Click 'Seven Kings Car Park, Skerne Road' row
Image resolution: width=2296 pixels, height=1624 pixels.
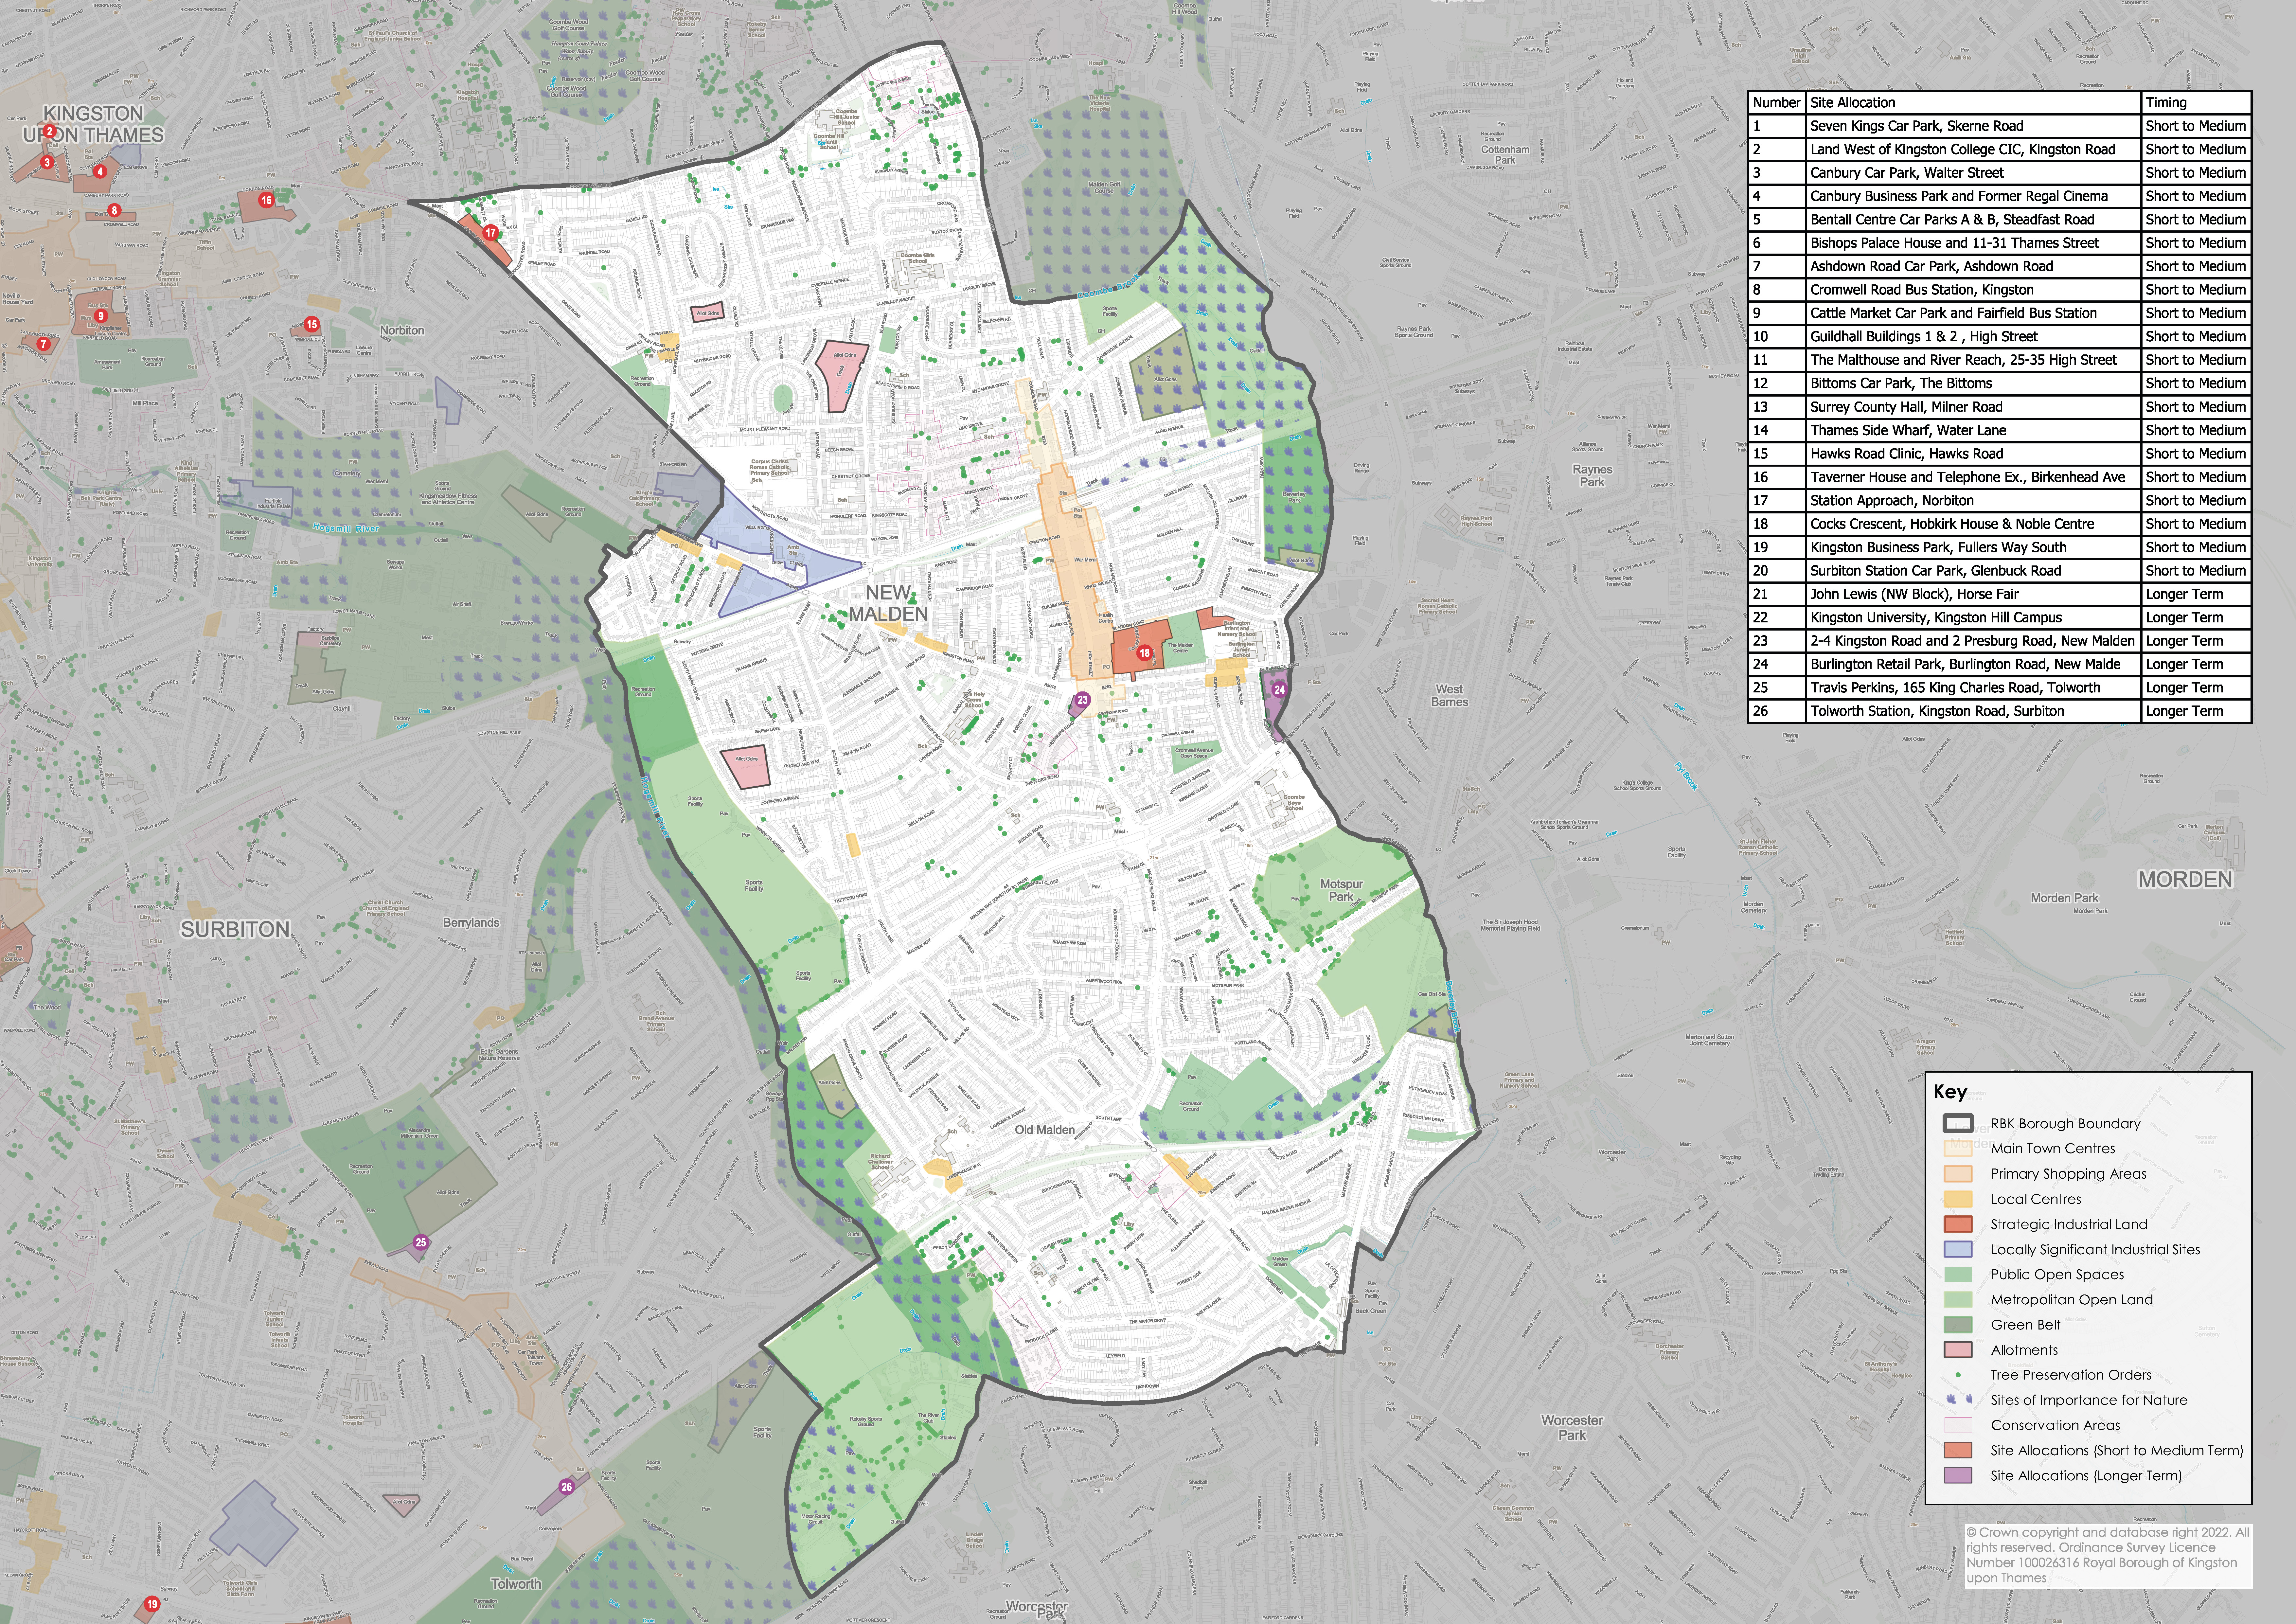click(x=2000, y=126)
